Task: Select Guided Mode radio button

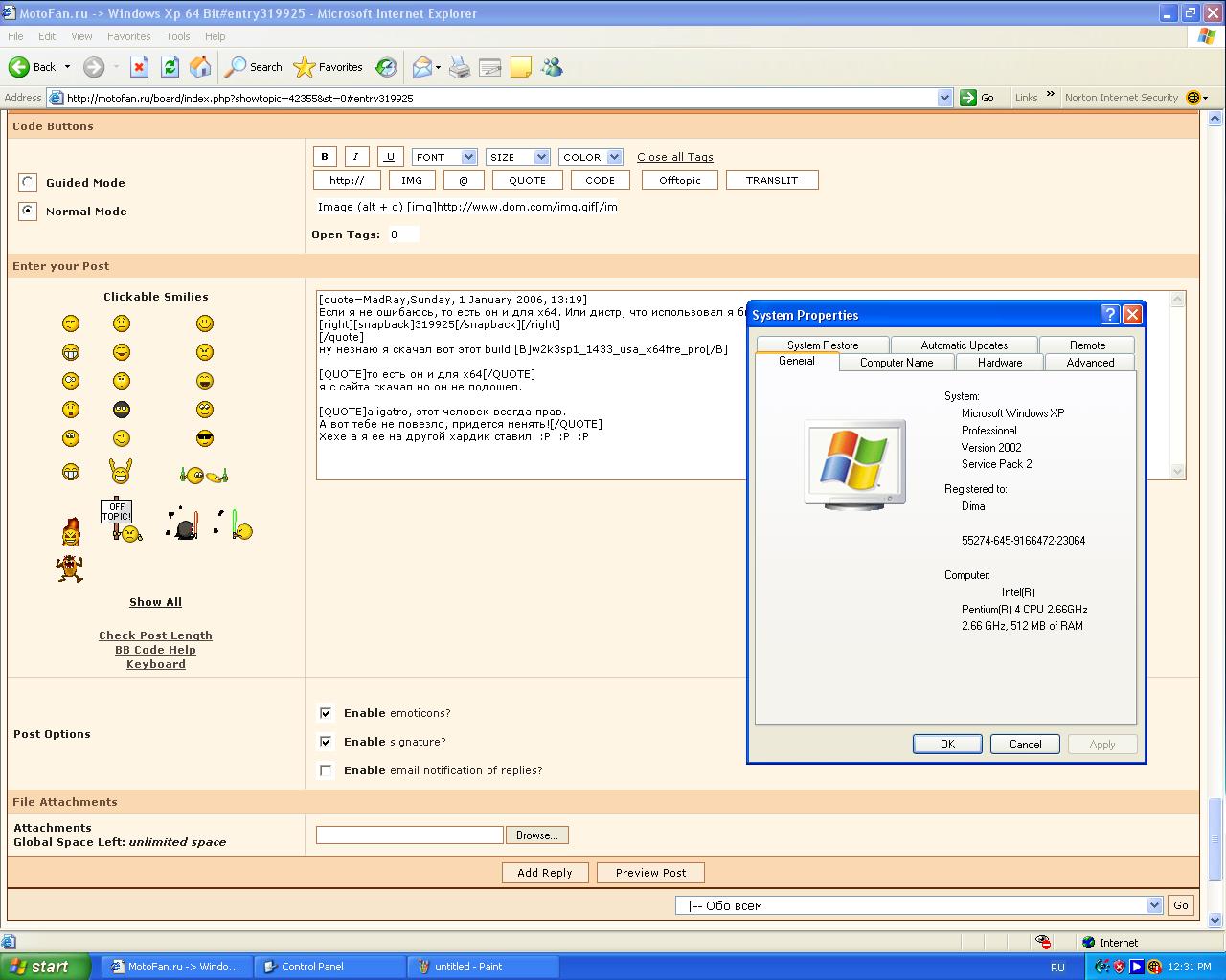Action: tap(28, 183)
